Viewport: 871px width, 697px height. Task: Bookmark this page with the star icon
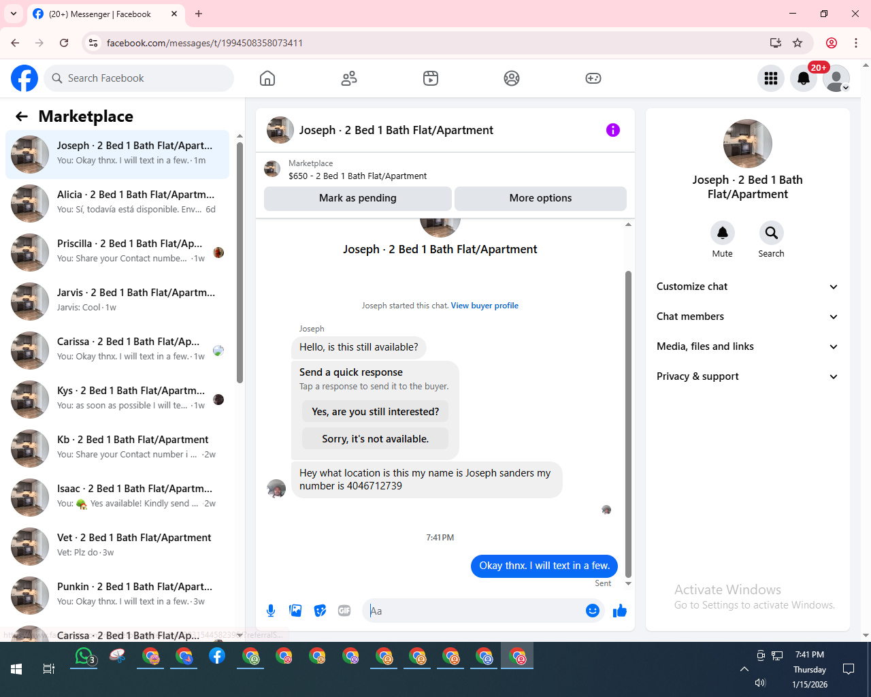(x=798, y=43)
